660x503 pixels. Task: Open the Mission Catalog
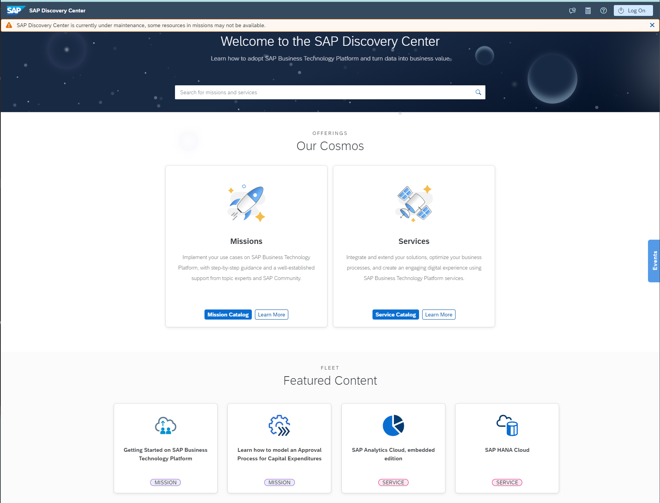click(x=228, y=315)
